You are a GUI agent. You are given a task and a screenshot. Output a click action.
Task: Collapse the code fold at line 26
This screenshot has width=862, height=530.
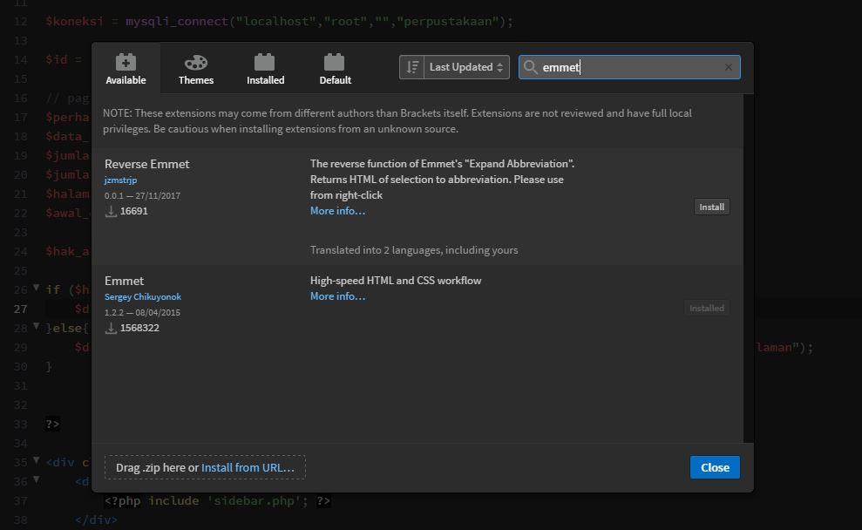pos(37,289)
